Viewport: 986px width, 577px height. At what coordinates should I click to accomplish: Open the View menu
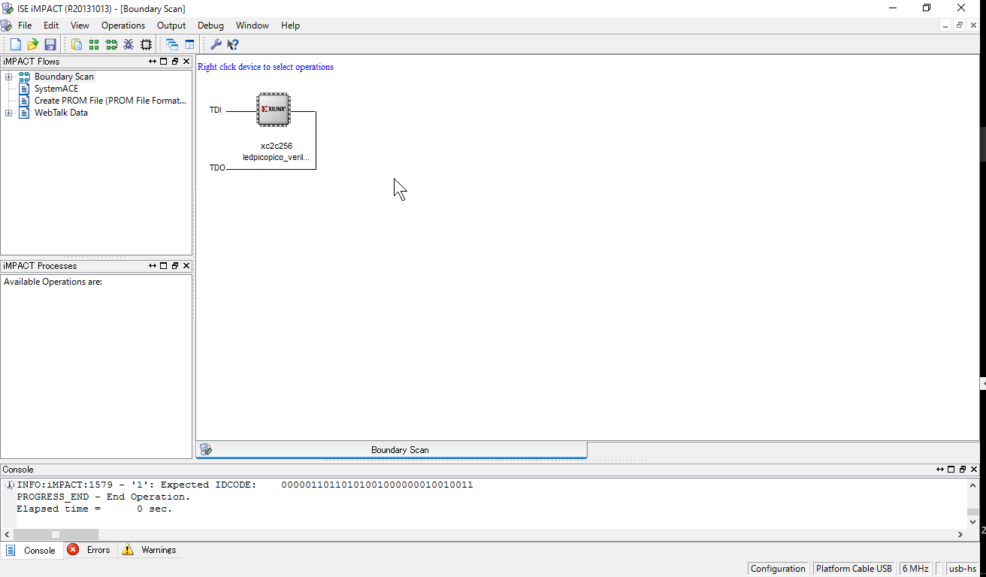point(80,26)
